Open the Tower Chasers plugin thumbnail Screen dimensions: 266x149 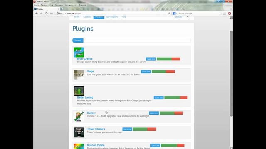79,132
